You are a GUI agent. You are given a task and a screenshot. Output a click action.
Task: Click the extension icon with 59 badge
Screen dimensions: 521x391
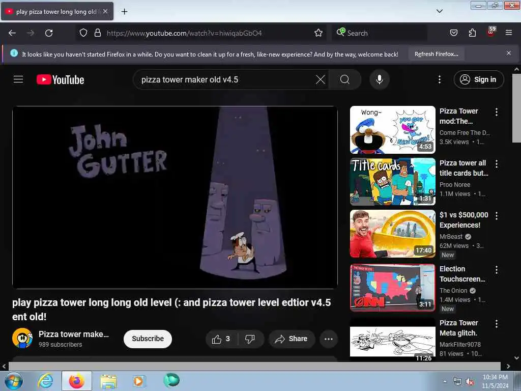[491, 32]
